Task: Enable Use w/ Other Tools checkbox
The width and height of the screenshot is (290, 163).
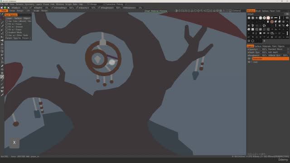Action: [6, 35]
